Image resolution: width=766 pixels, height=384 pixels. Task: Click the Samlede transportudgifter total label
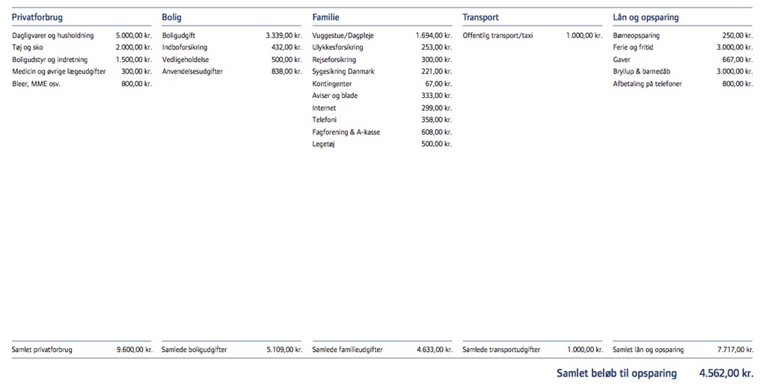coord(501,350)
